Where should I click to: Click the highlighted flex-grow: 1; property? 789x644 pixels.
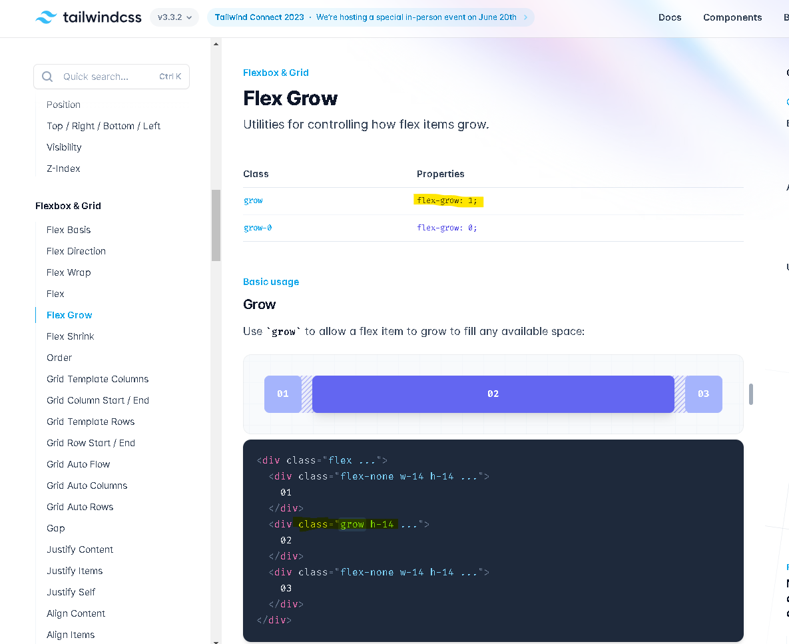pos(448,200)
